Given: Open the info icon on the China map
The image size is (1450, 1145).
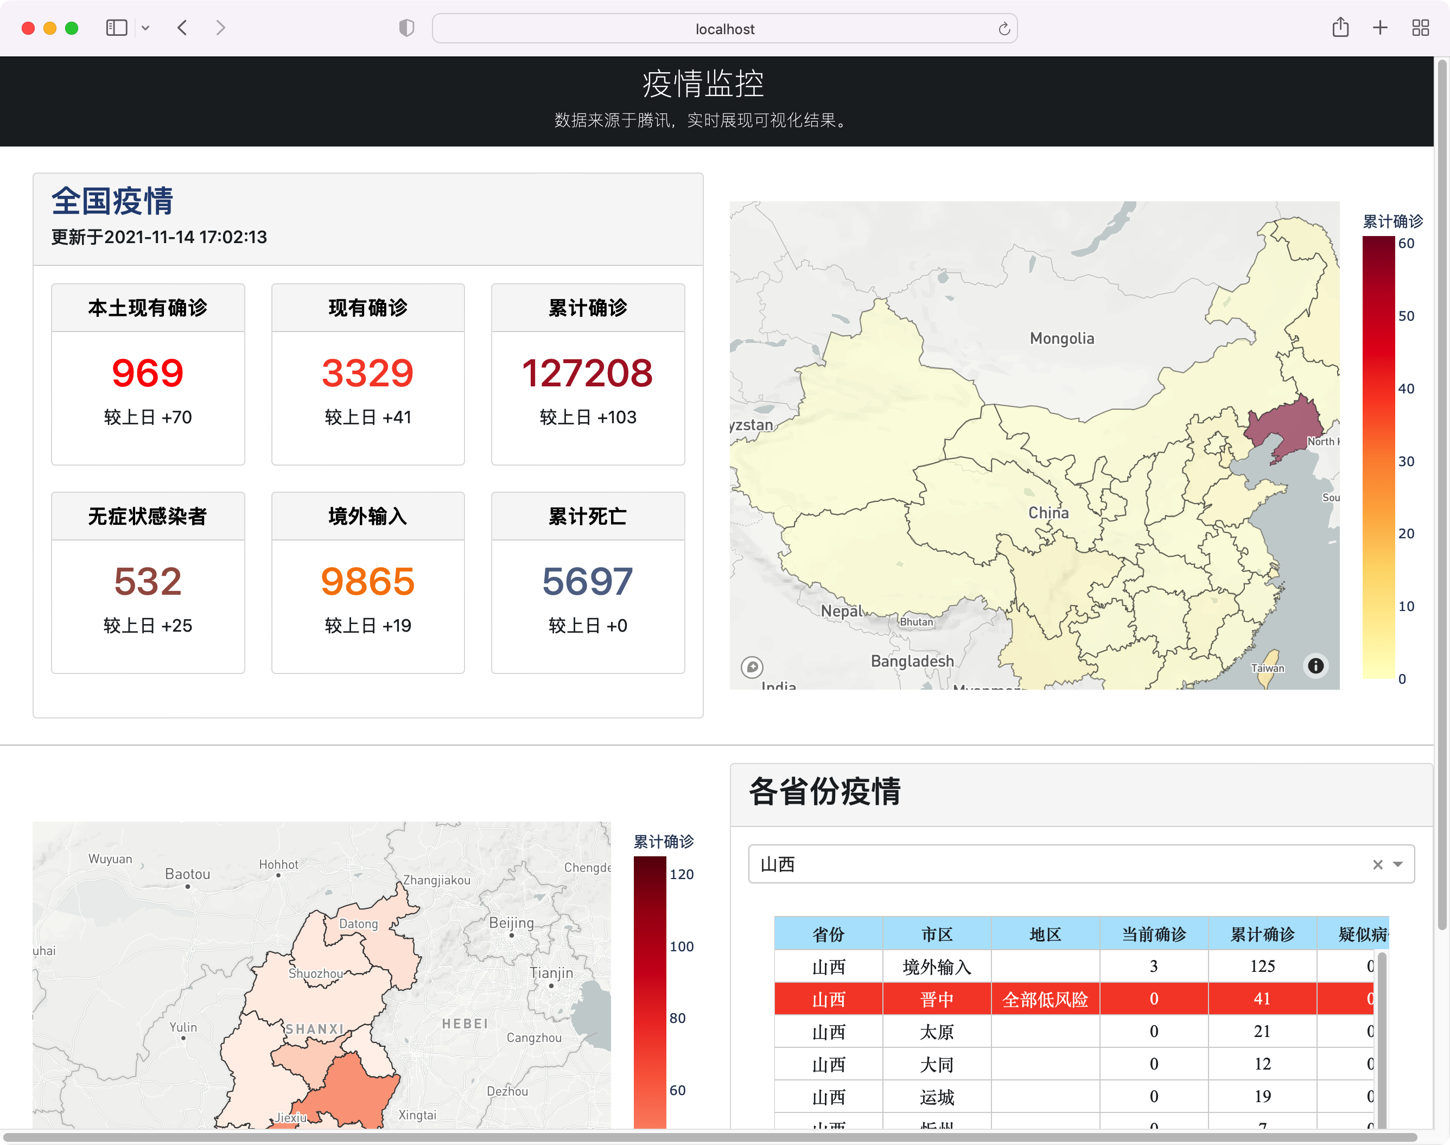Looking at the screenshot, I should click(x=1315, y=666).
